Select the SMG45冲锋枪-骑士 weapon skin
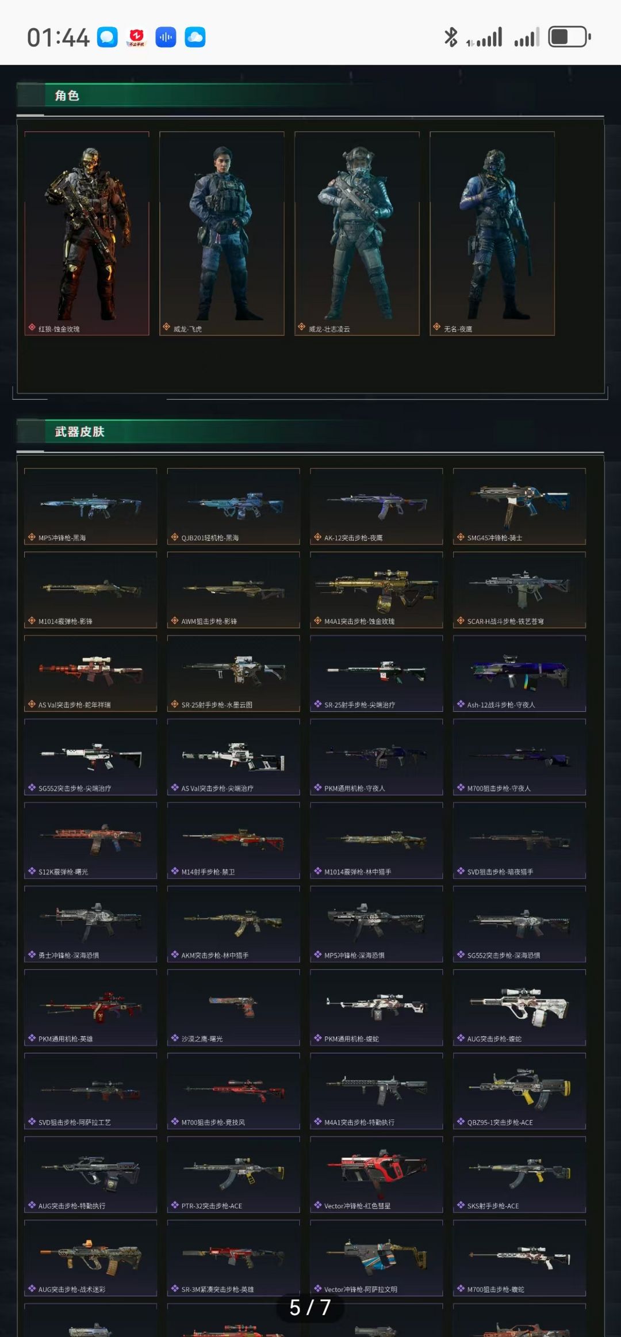Image resolution: width=621 pixels, height=1337 pixels. coord(520,506)
